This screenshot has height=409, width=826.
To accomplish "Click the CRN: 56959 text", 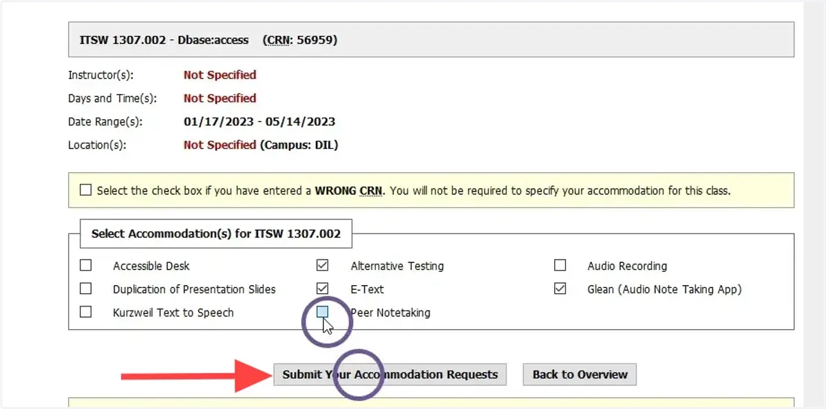I will click(300, 40).
